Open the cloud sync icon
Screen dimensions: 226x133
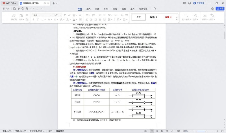click(212, 9)
